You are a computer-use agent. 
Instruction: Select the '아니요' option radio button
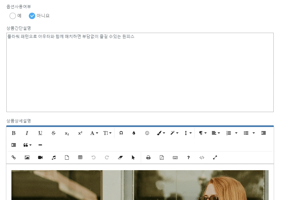point(32,16)
